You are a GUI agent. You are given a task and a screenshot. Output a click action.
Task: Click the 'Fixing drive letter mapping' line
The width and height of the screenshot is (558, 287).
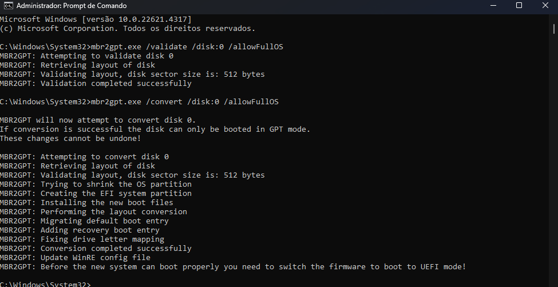point(82,239)
